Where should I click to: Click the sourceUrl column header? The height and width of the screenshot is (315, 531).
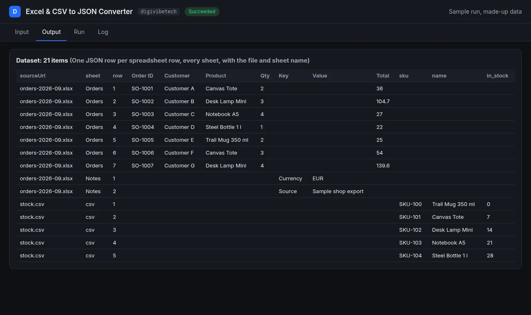pyautogui.click(x=33, y=75)
